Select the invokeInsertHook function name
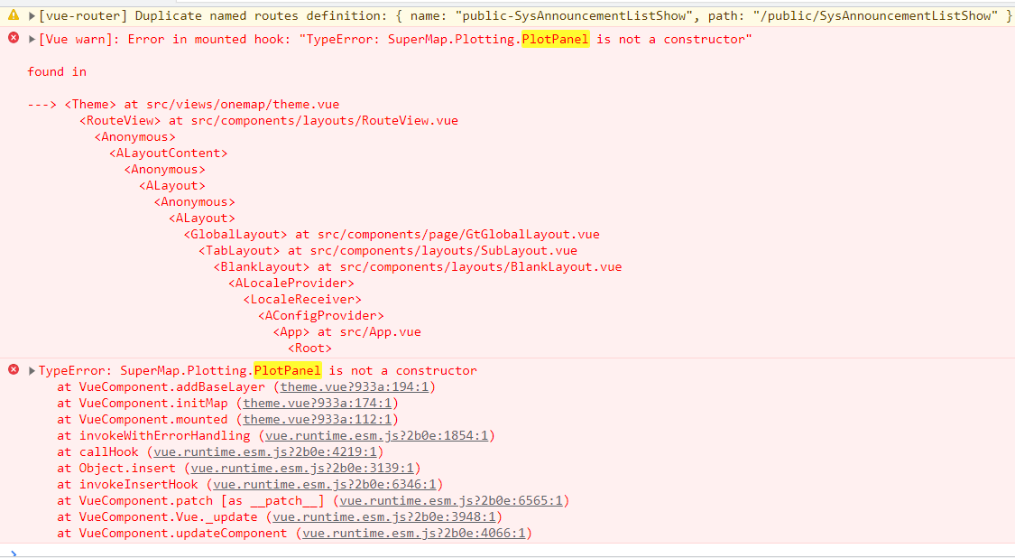 click(139, 484)
